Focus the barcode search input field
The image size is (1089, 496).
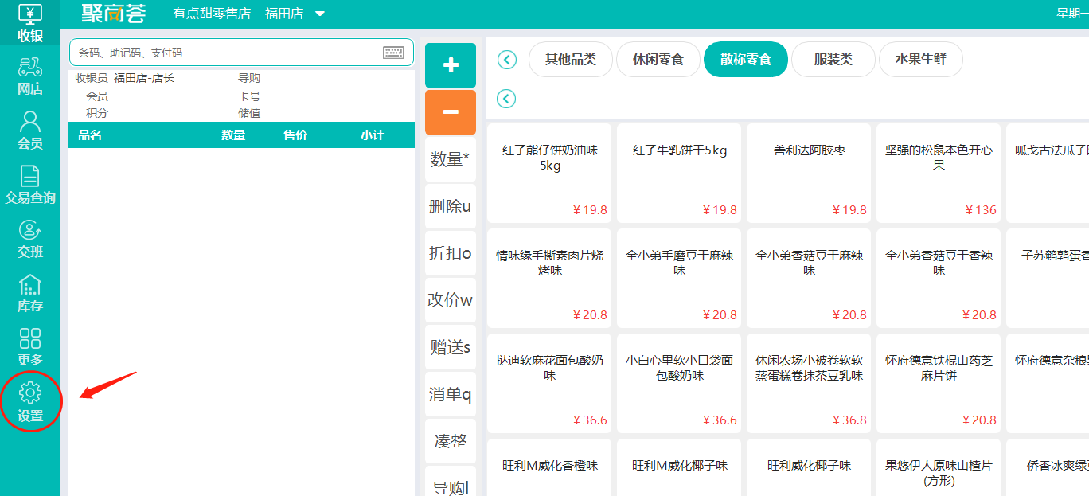(x=241, y=53)
